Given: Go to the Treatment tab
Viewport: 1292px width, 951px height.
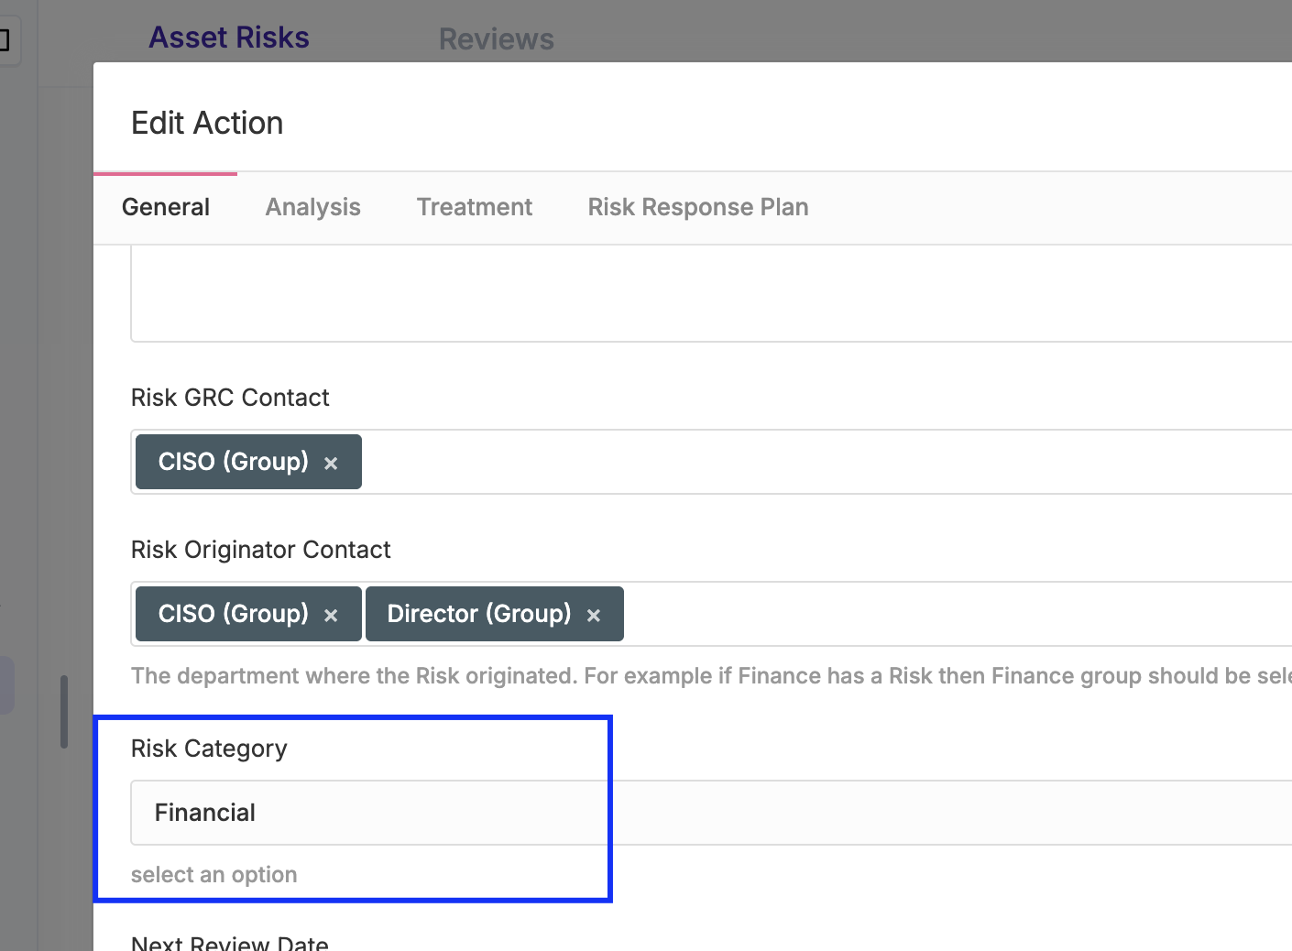Looking at the screenshot, I should [x=474, y=207].
